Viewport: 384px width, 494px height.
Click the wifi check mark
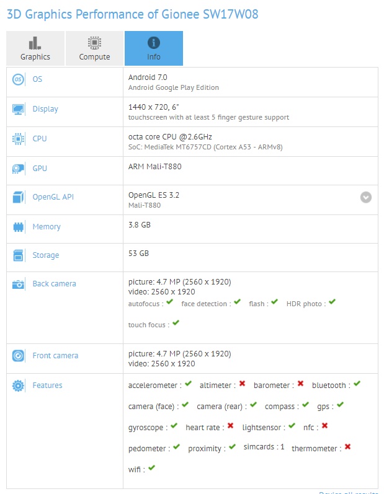coord(151,467)
